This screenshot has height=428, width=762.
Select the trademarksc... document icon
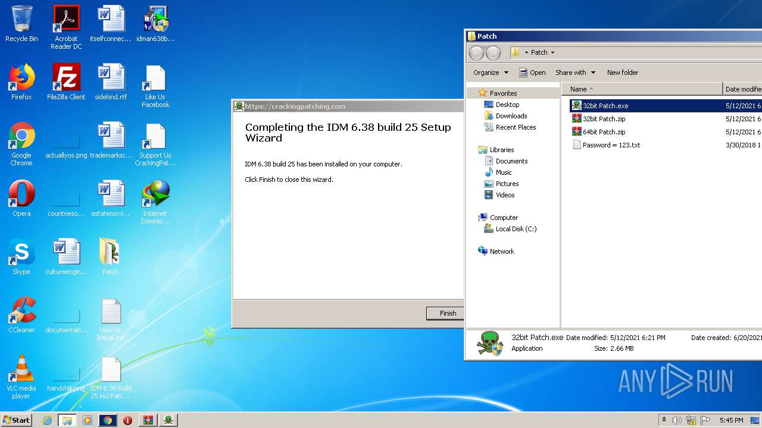coord(111,140)
